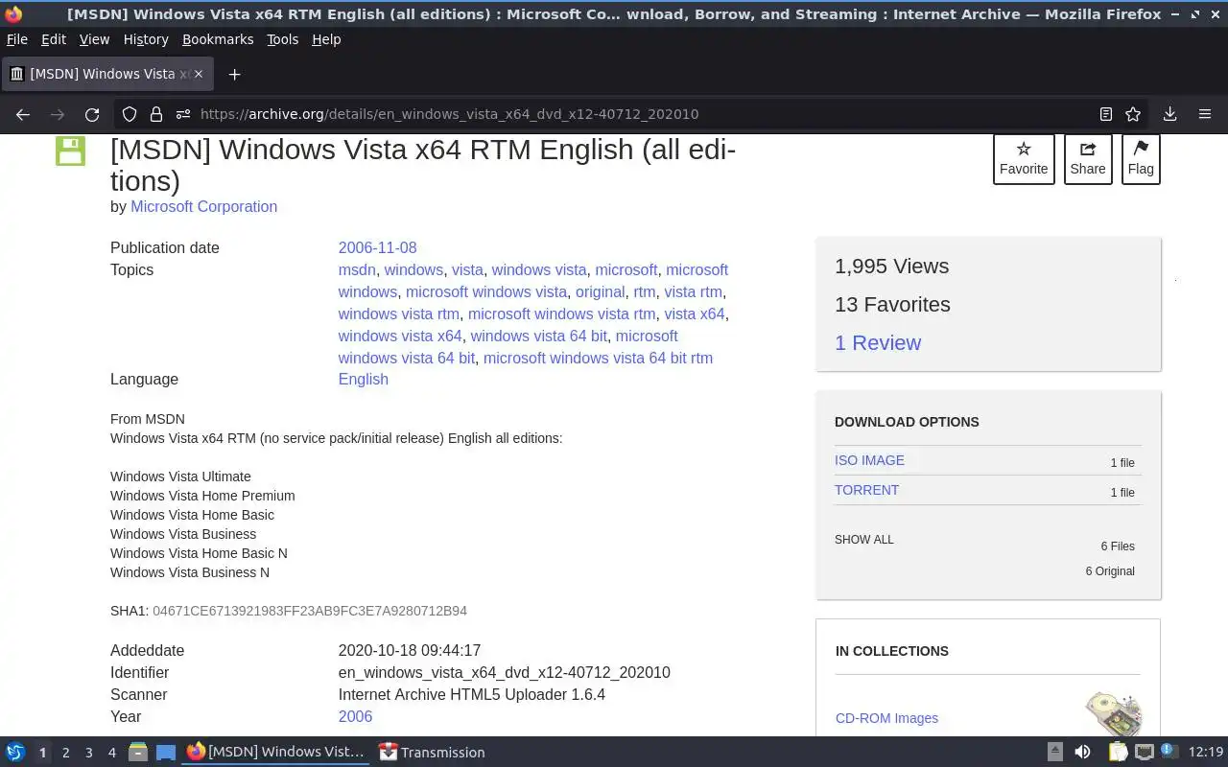This screenshot has width=1228, height=767.
Task: Close the Windows Vista archive tab
Action: (199, 74)
